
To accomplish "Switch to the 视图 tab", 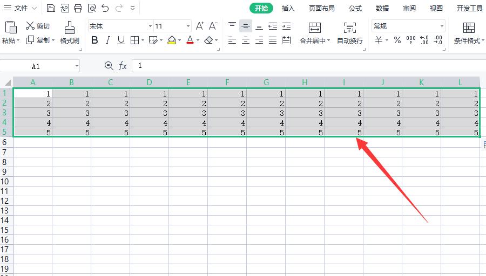I will (436, 8).
